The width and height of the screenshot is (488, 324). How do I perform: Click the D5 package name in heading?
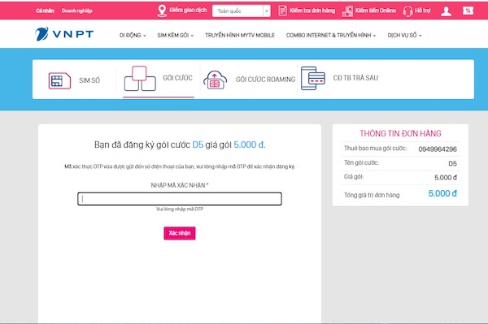click(x=198, y=145)
